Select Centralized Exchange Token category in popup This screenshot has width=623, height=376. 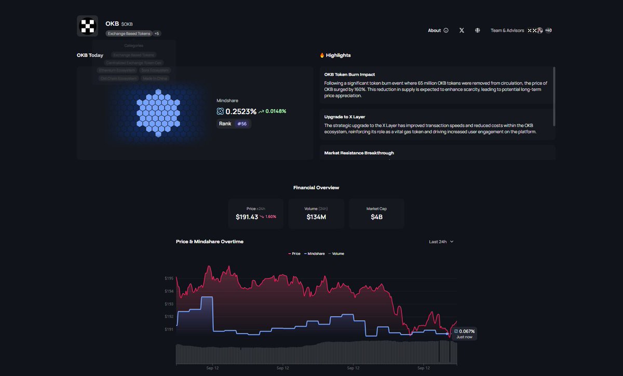pyautogui.click(x=134, y=62)
